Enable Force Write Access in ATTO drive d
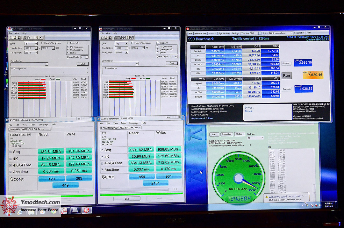Screen dimensions: 344x228 tap(132, 43)
